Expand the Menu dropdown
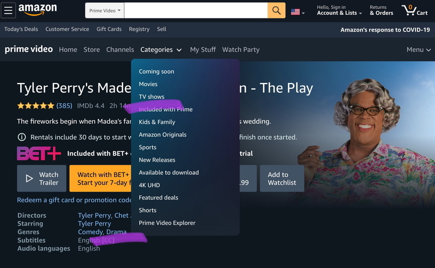This screenshot has width=435, height=268. click(418, 49)
